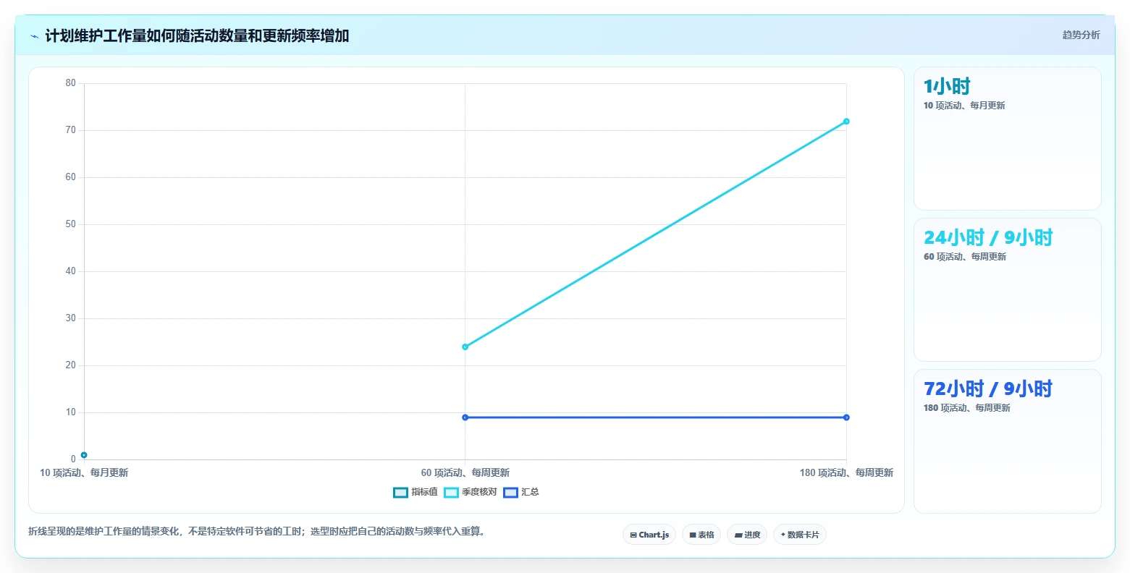
Task: Click the 季度核对 point at 180 项活动
Action: click(846, 121)
